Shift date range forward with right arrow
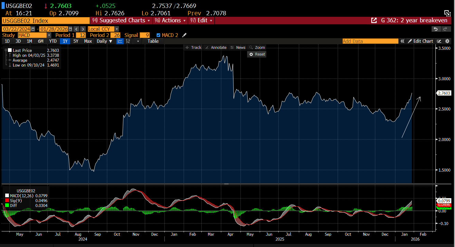 pos(83,29)
